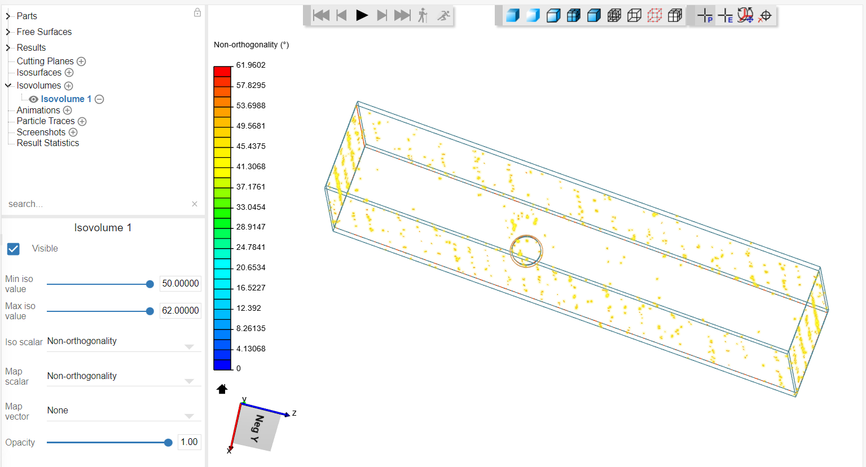The image size is (866, 467).
Task: Step back one animation frame
Action: coord(341,15)
